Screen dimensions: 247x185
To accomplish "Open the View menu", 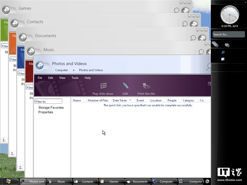I will 62,78.
